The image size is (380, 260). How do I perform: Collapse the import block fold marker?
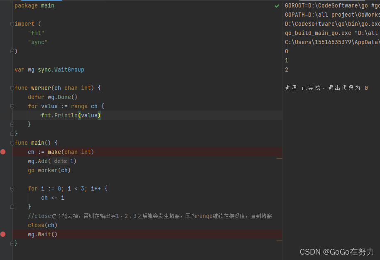point(12,24)
